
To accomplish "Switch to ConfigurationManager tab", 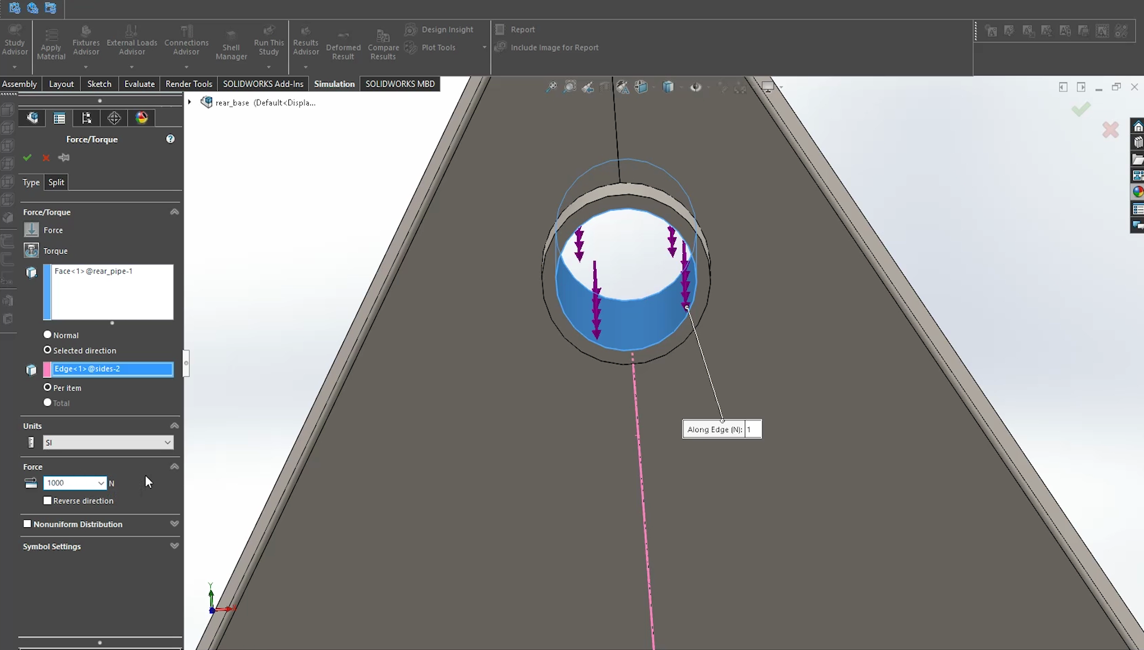I will (x=87, y=118).
